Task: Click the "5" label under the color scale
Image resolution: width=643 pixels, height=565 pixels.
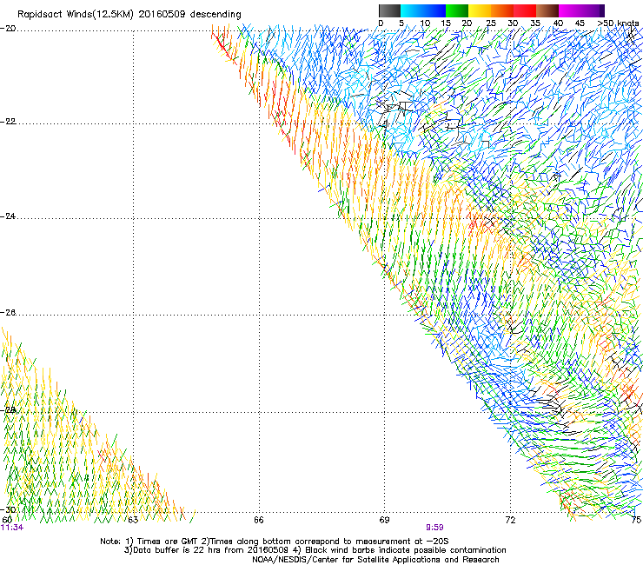Action: click(401, 23)
